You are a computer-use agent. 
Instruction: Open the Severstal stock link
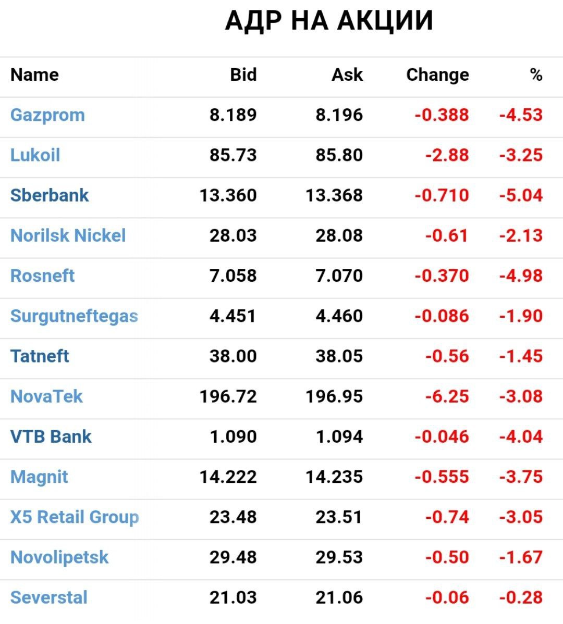[49, 597]
